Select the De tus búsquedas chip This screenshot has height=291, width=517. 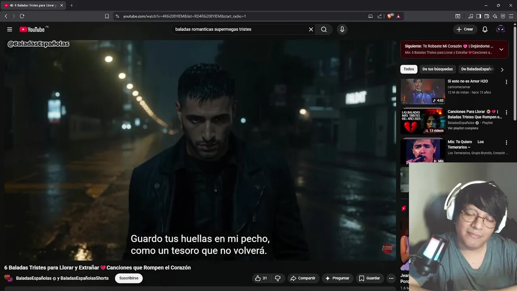[x=437, y=69]
